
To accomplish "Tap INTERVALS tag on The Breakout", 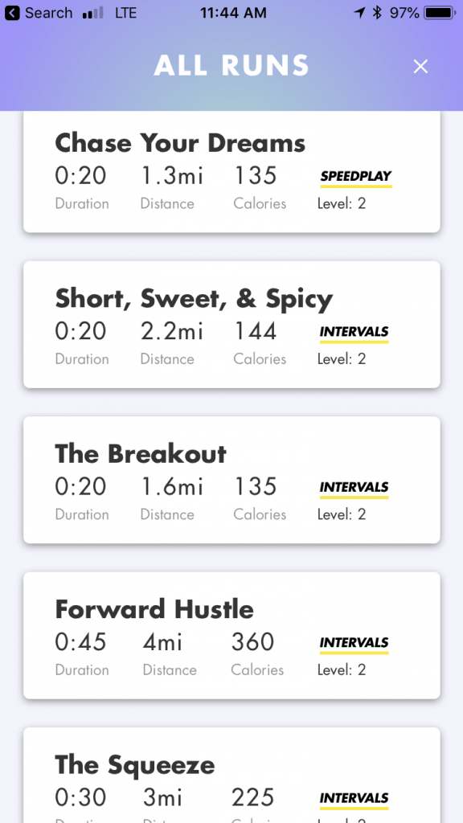I will 354,487.
